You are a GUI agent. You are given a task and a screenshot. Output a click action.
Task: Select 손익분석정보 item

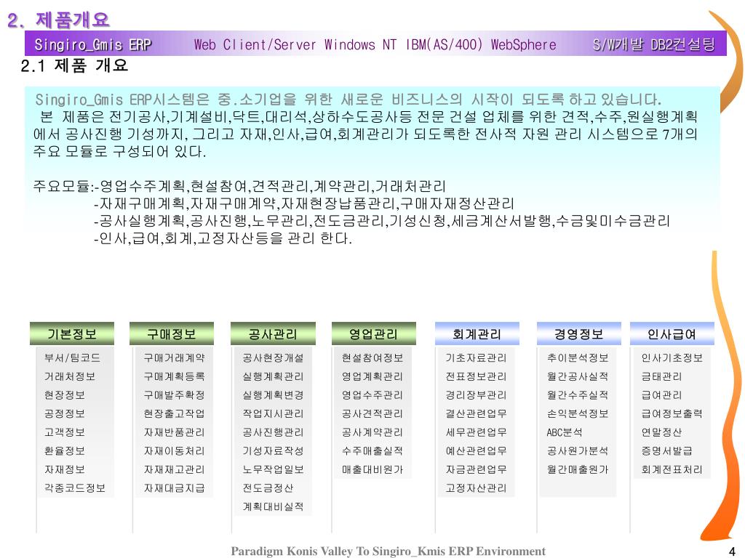[578, 413]
